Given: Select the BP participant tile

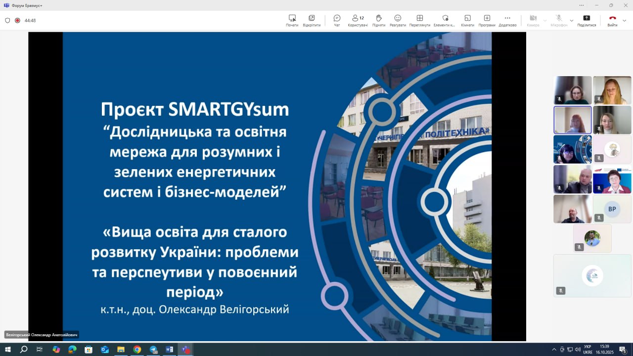Looking at the screenshot, I should coord(612,209).
